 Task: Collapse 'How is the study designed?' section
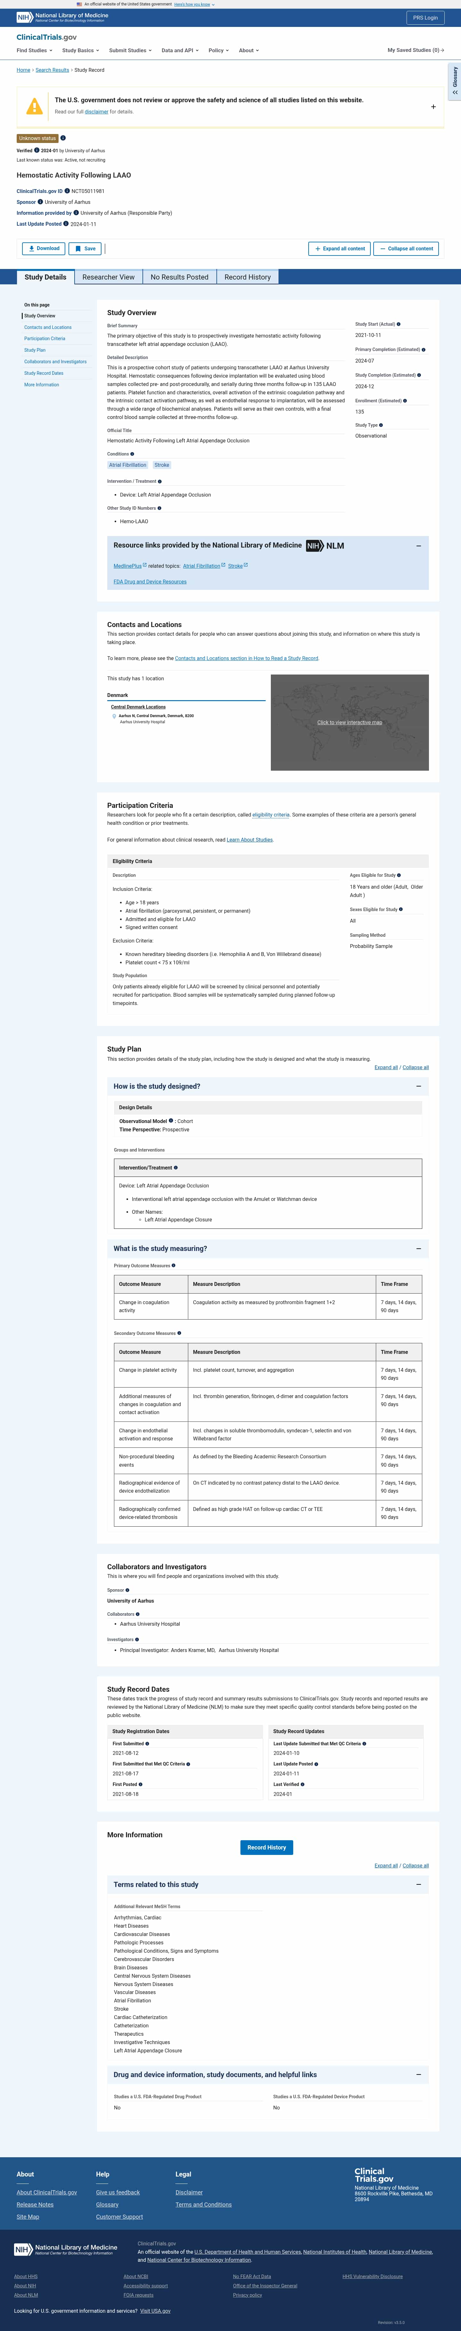417,1086
